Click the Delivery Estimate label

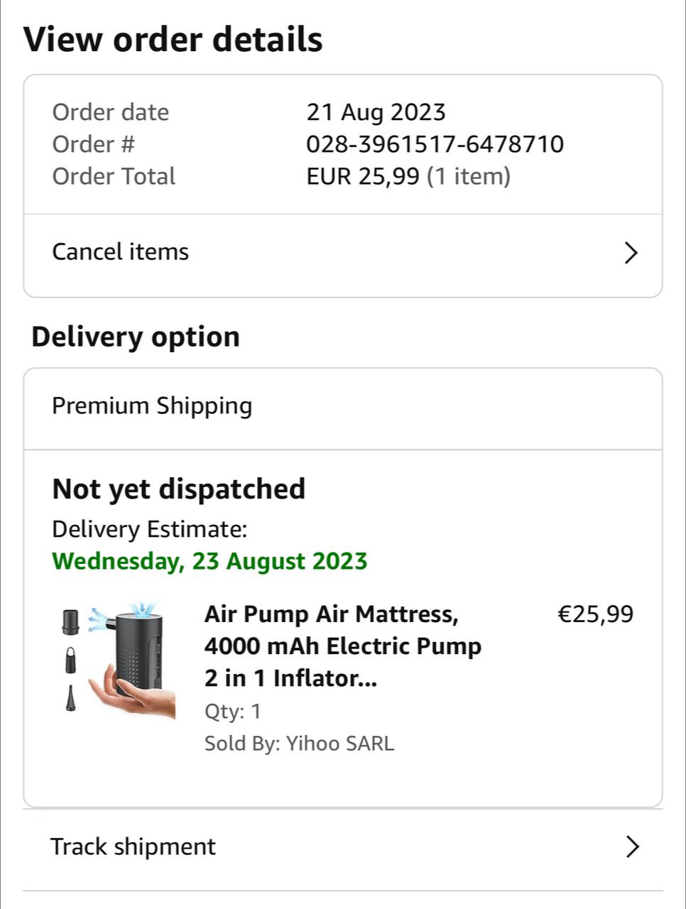pos(149,529)
